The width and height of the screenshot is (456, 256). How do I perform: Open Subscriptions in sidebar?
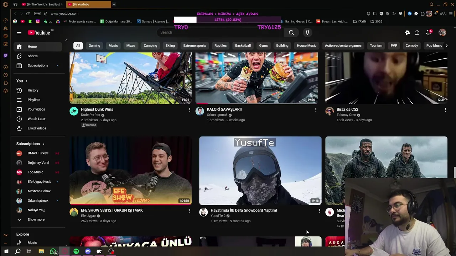click(x=38, y=65)
